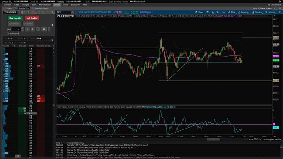Click the Sell the Bid button

point(32,18)
